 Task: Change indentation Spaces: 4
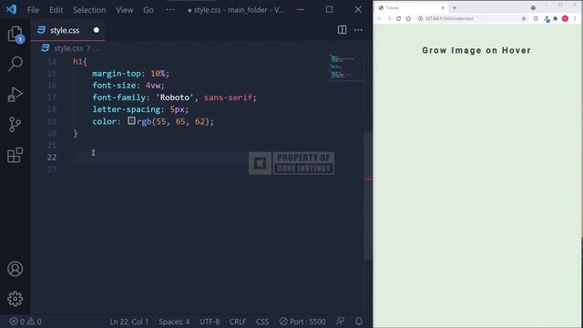point(174,322)
